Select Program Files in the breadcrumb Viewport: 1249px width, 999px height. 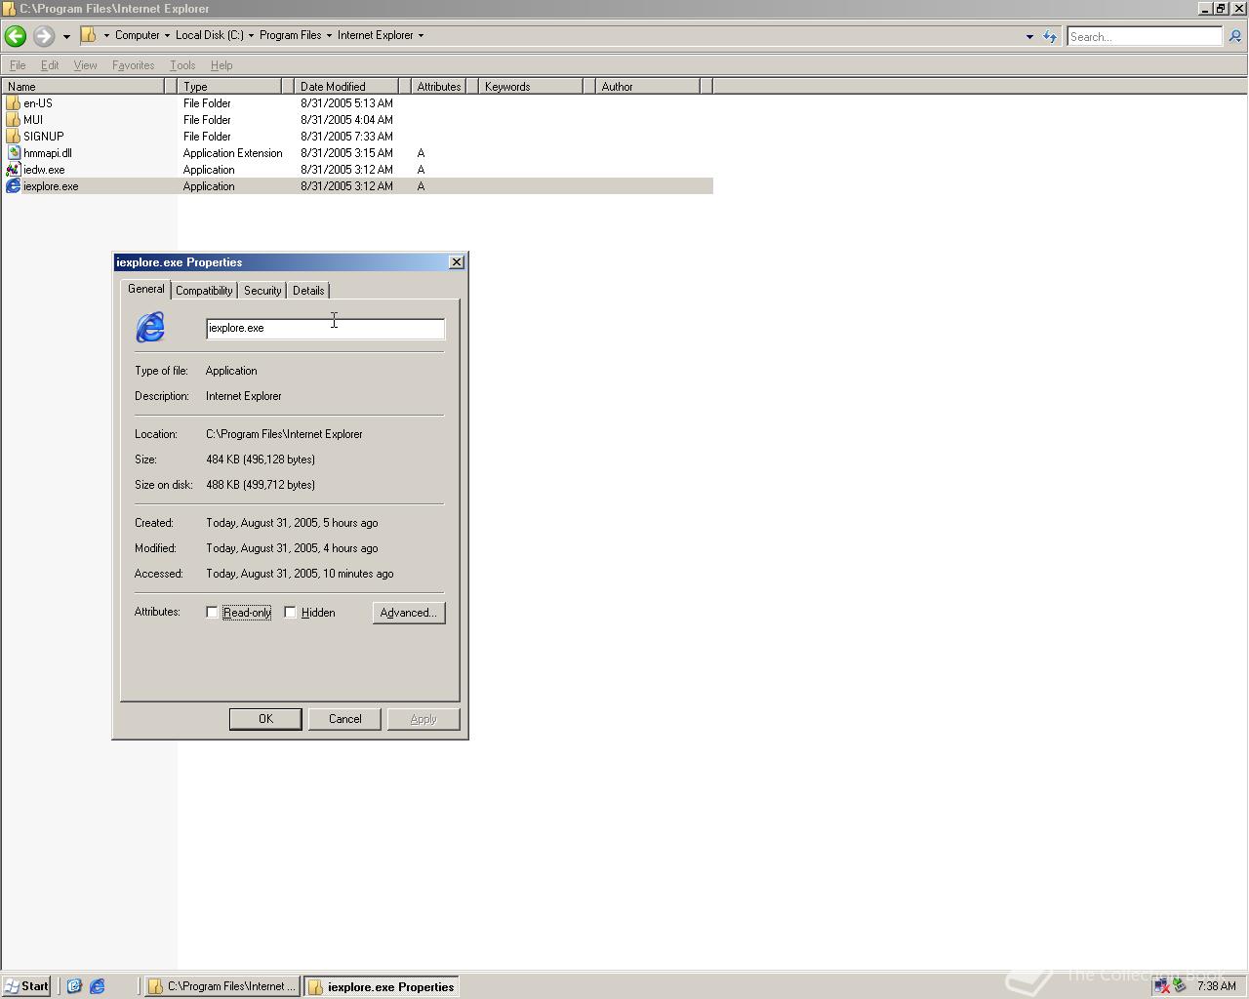[290, 35]
